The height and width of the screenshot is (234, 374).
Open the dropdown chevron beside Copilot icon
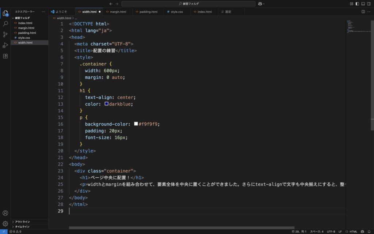(264, 4)
